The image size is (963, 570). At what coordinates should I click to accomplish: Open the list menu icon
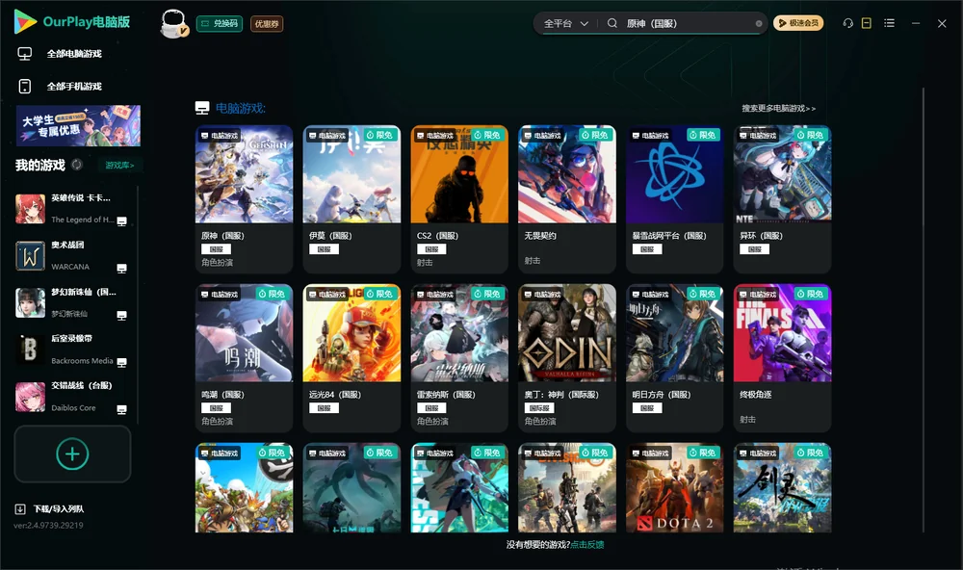pyautogui.click(x=889, y=23)
